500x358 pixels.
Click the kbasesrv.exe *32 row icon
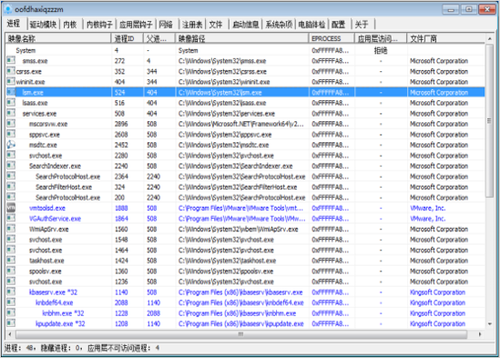11,292
